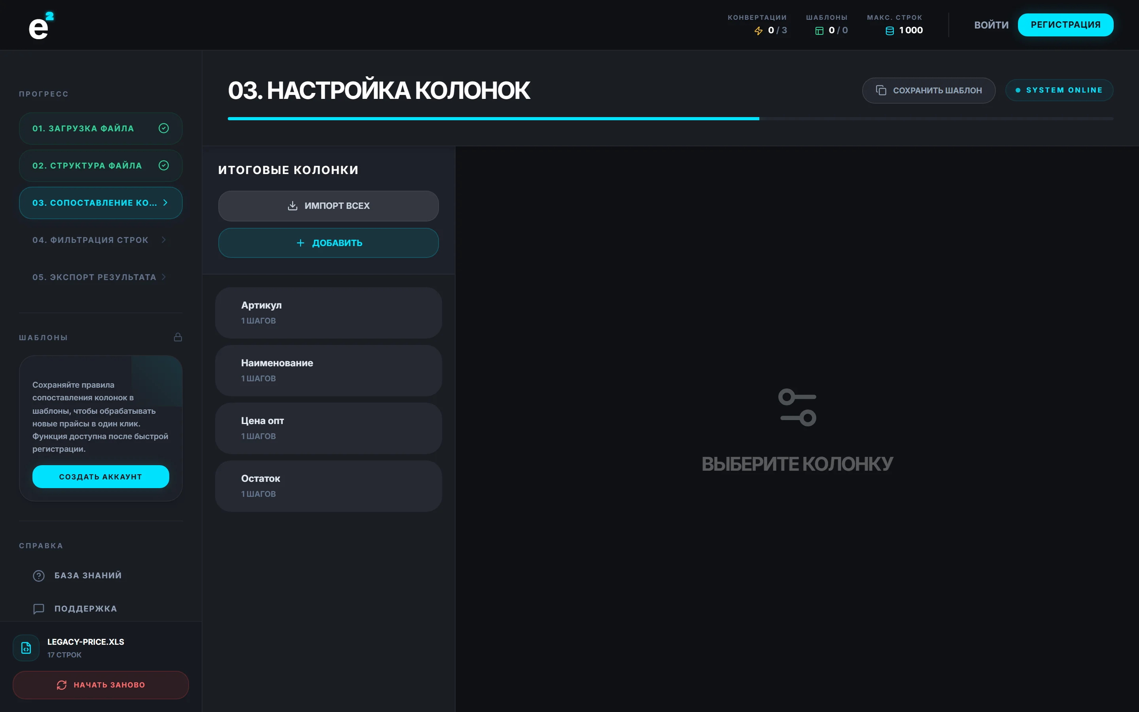Click the sliders icon above Выберите колонку
Screen dimensions: 1139x712
pyautogui.click(x=797, y=407)
